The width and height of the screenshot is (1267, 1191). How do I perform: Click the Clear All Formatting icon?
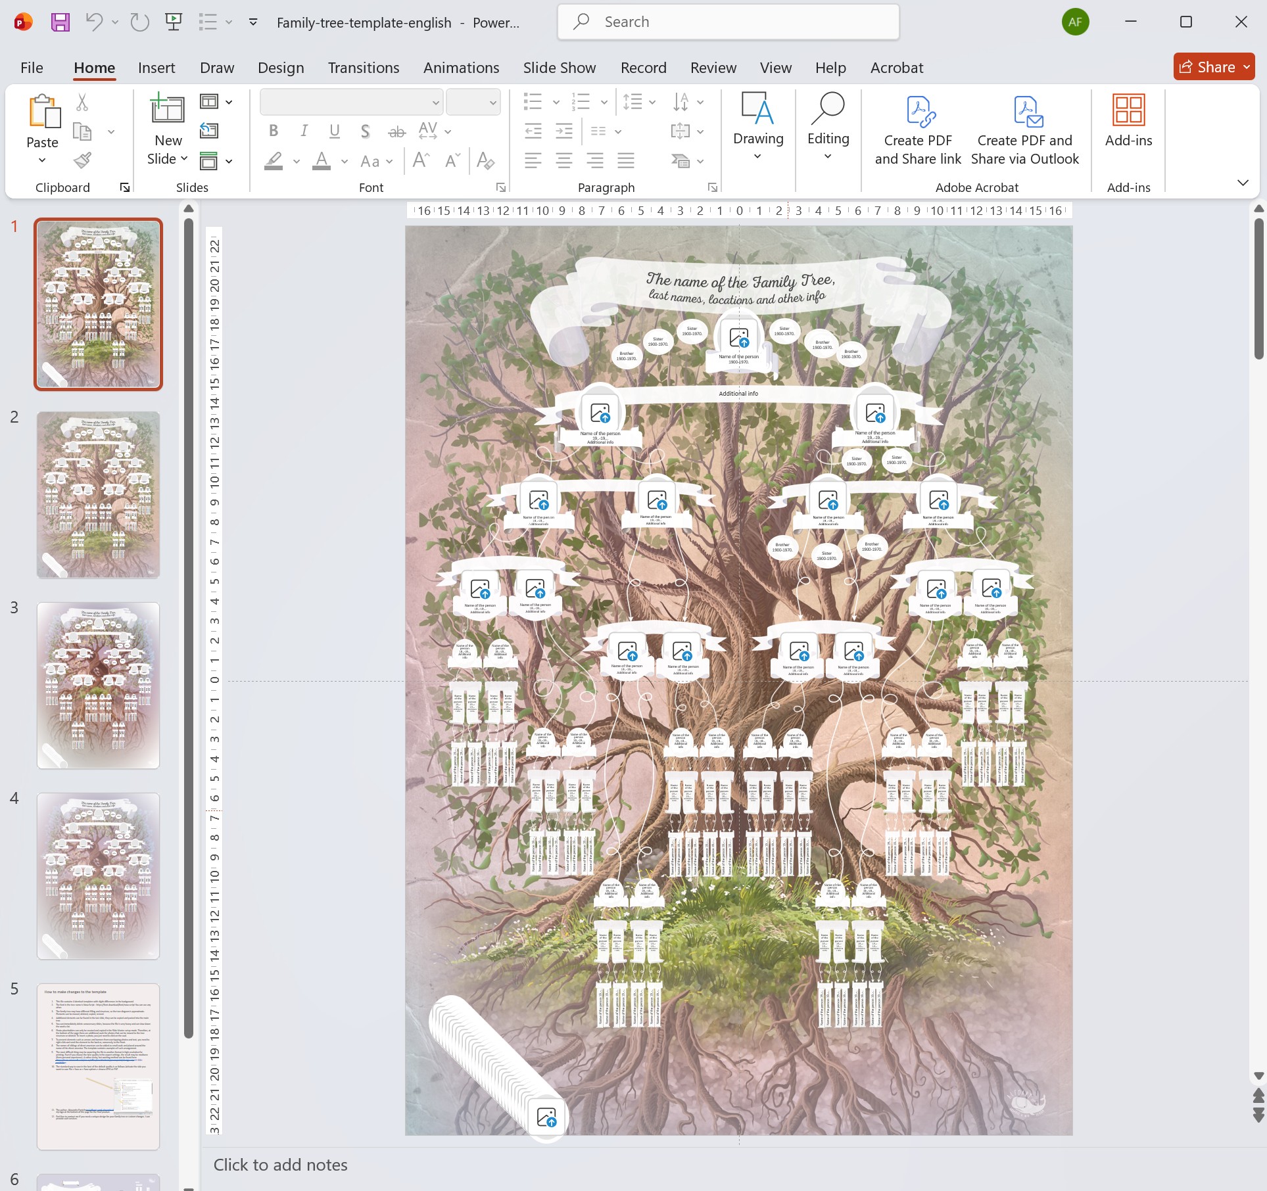point(485,161)
